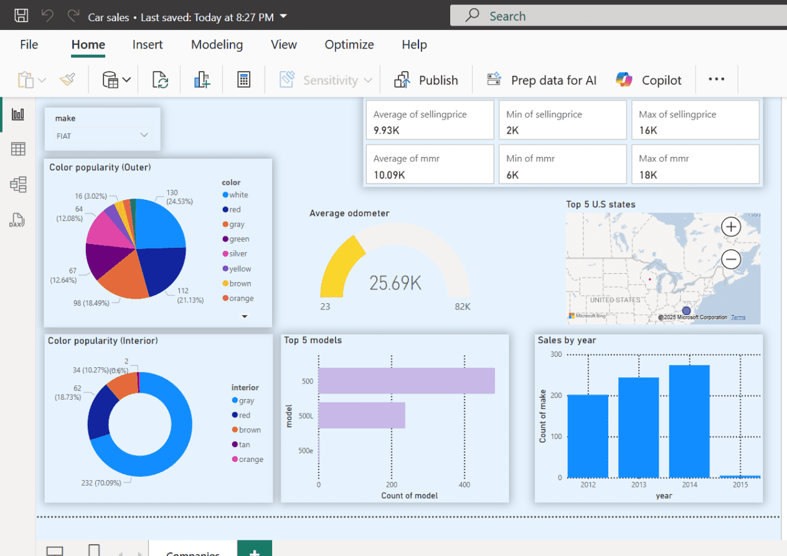Screen dimensions: 787x556
Task: Switch to the Insert ribbon tab
Action: tap(148, 45)
